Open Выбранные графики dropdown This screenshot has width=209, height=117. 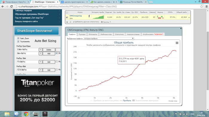(x=109, y=38)
